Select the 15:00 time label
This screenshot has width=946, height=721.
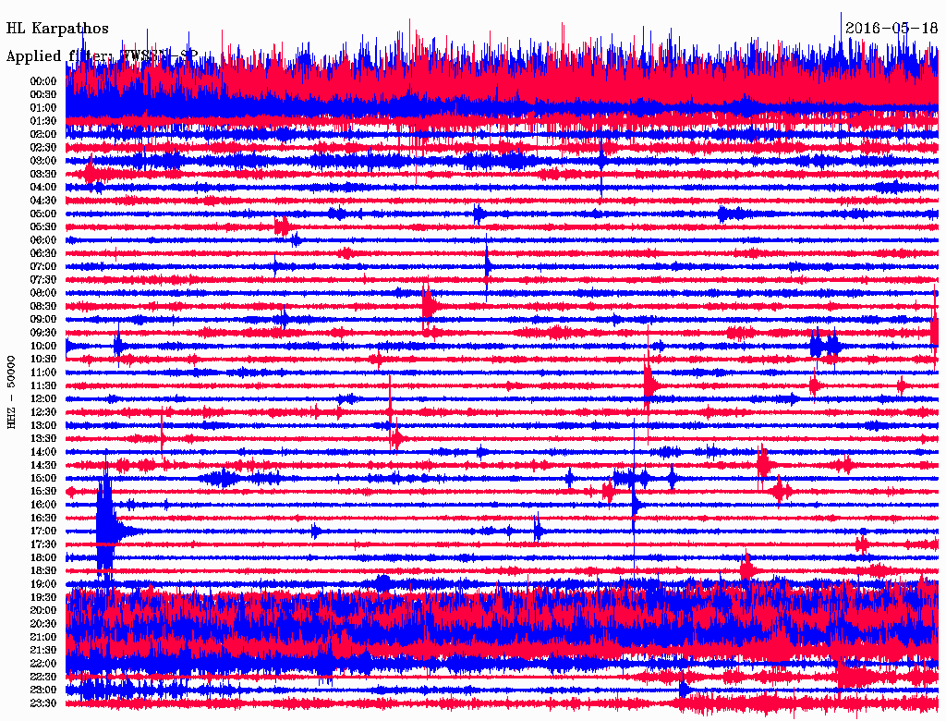pos(42,478)
